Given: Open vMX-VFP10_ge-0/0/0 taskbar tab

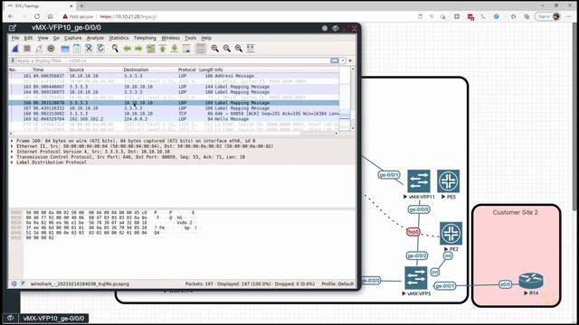Looking at the screenshot, I should pyautogui.click(x=53, y=319).
